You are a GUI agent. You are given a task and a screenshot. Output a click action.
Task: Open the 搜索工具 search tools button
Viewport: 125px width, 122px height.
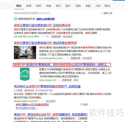click(108, 13)
